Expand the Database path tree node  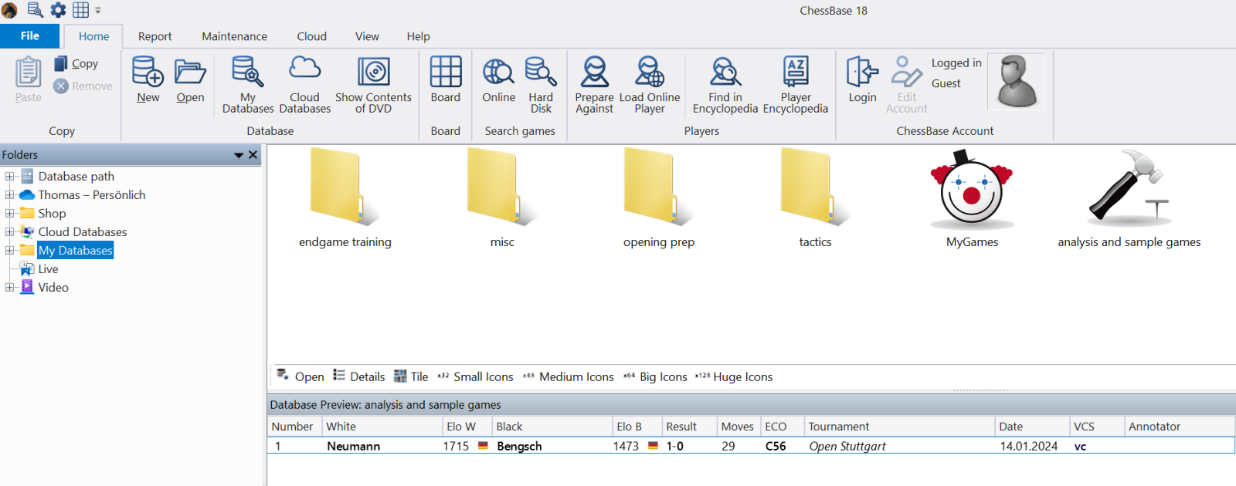[9, 177]
